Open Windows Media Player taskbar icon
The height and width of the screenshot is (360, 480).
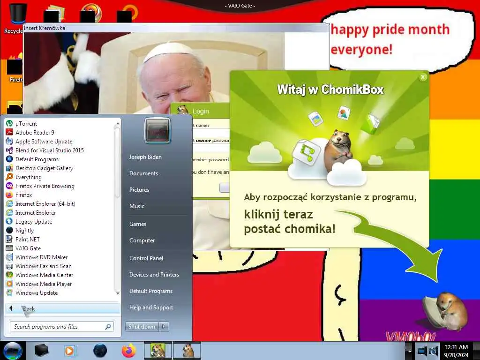(x=69, y=351)
